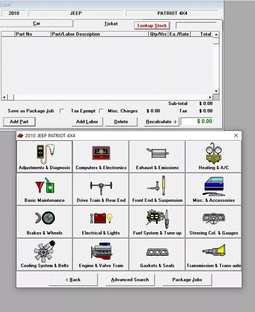Click the red car icon in dialog title bar

tap(20, 136)
